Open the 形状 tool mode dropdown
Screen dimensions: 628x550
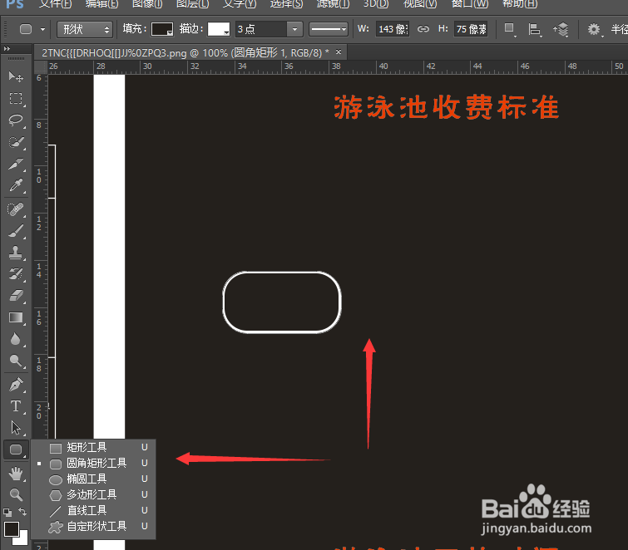(85, 30)
